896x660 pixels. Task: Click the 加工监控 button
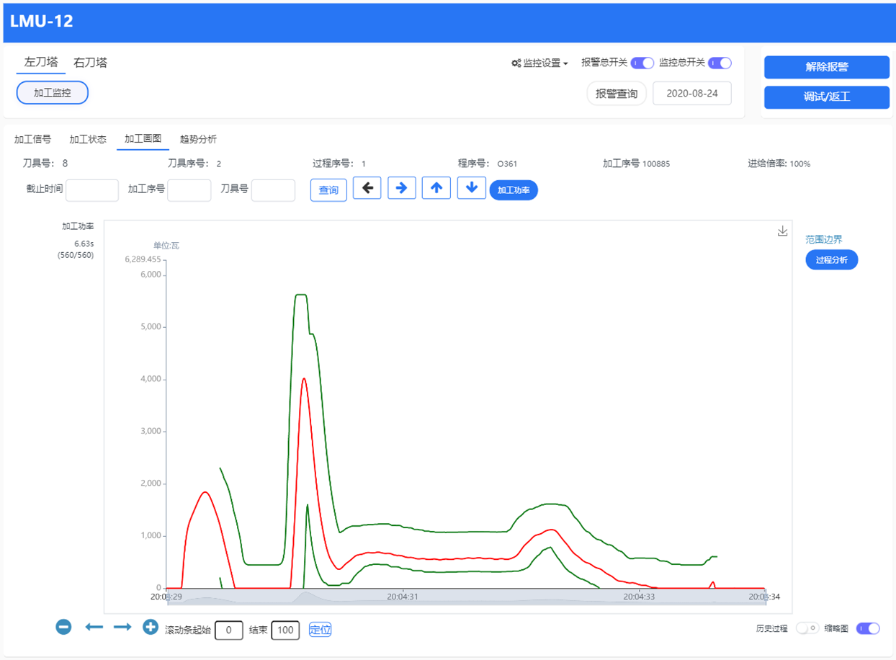53,93
